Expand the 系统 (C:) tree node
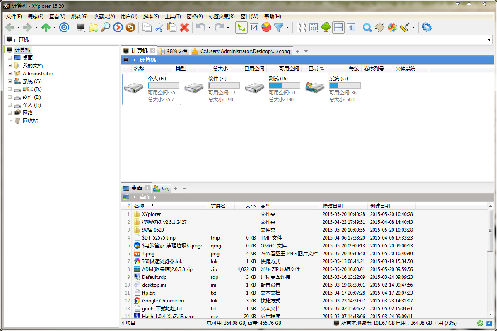497x331 pixels. click(10, 82)
